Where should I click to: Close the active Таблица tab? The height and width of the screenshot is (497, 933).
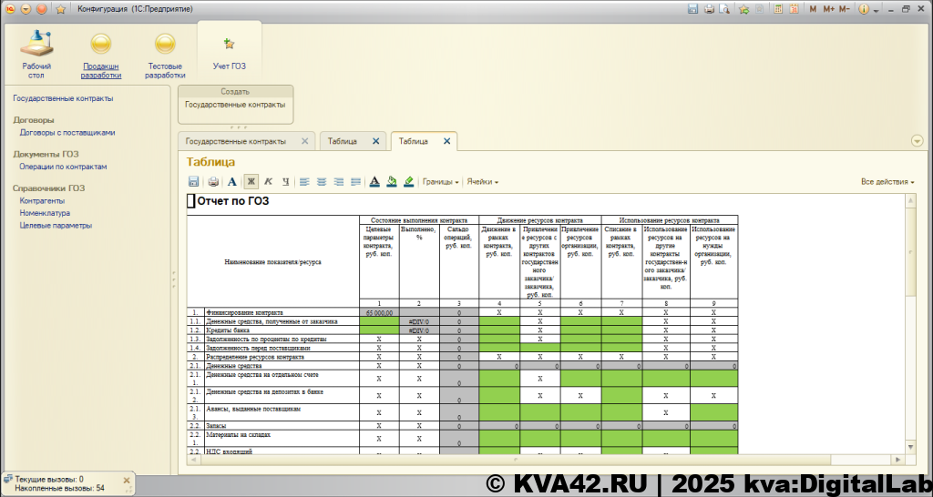tap(446, 141)
